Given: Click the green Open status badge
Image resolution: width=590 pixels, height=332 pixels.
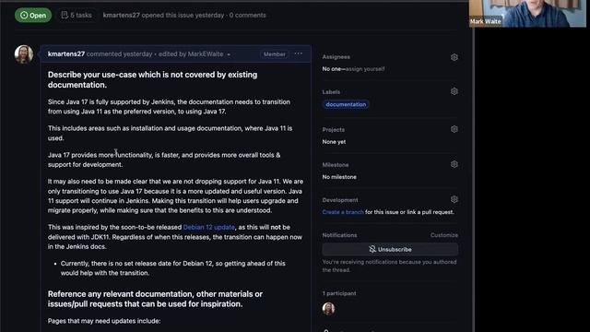Looking at the screenshot, I should coord(33,15).
